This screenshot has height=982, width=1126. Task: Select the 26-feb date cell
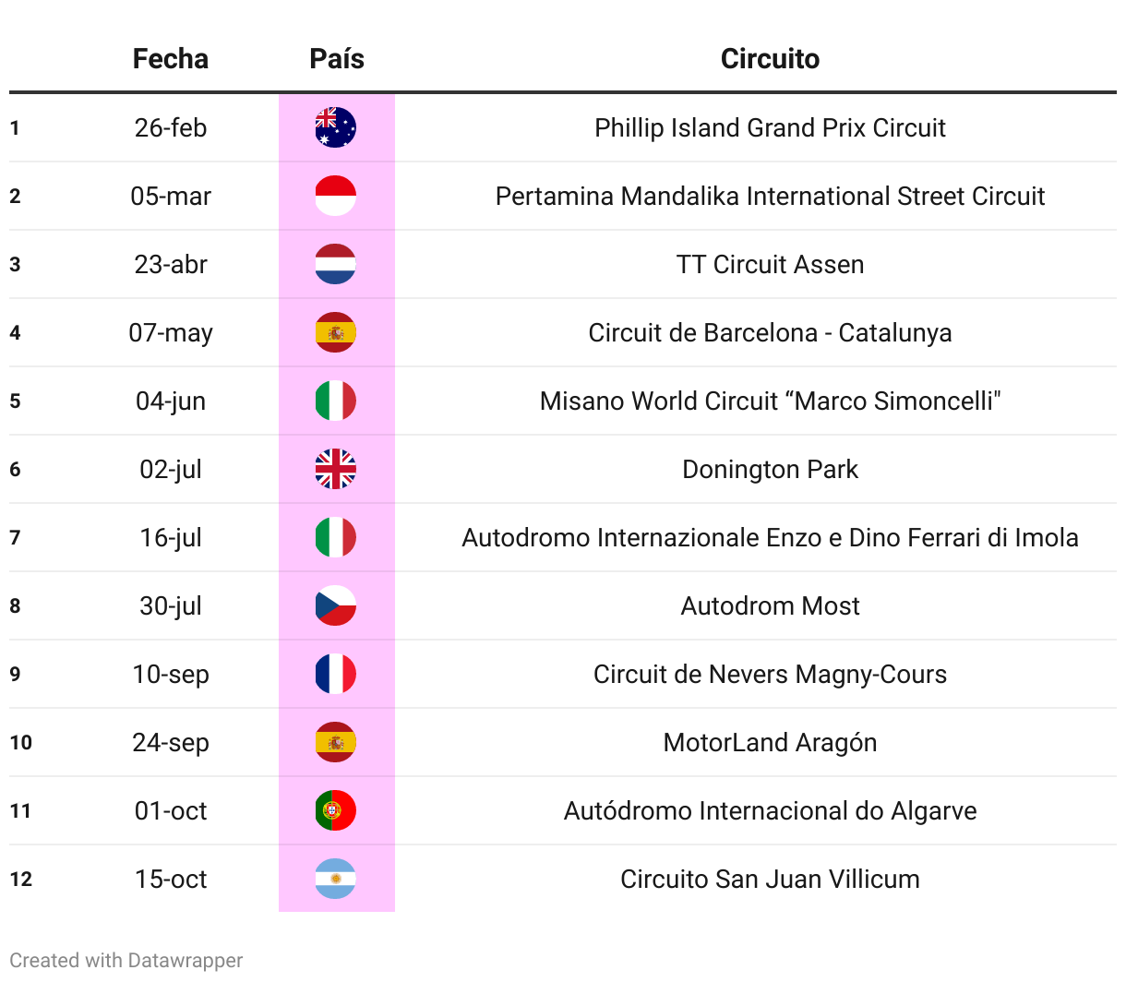tap(171, 127)
